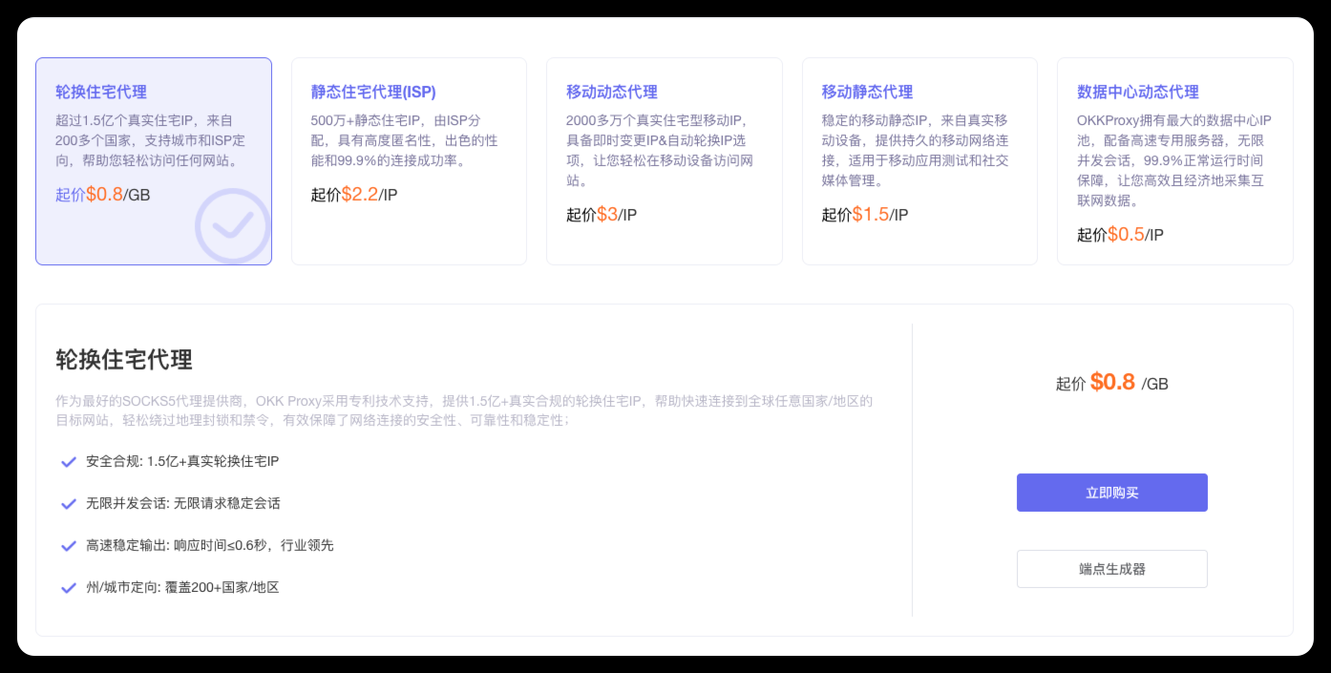
Task: Click the 静态住宅代理(ISP) title text
Action: point(373,93)
